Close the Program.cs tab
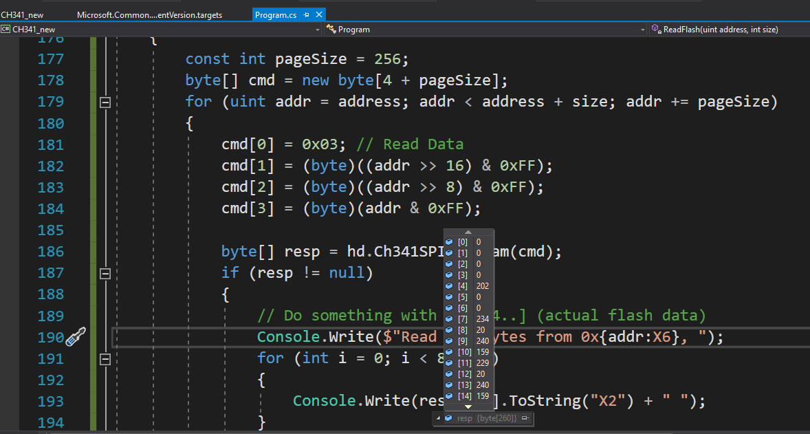 (x=319, y=15)
